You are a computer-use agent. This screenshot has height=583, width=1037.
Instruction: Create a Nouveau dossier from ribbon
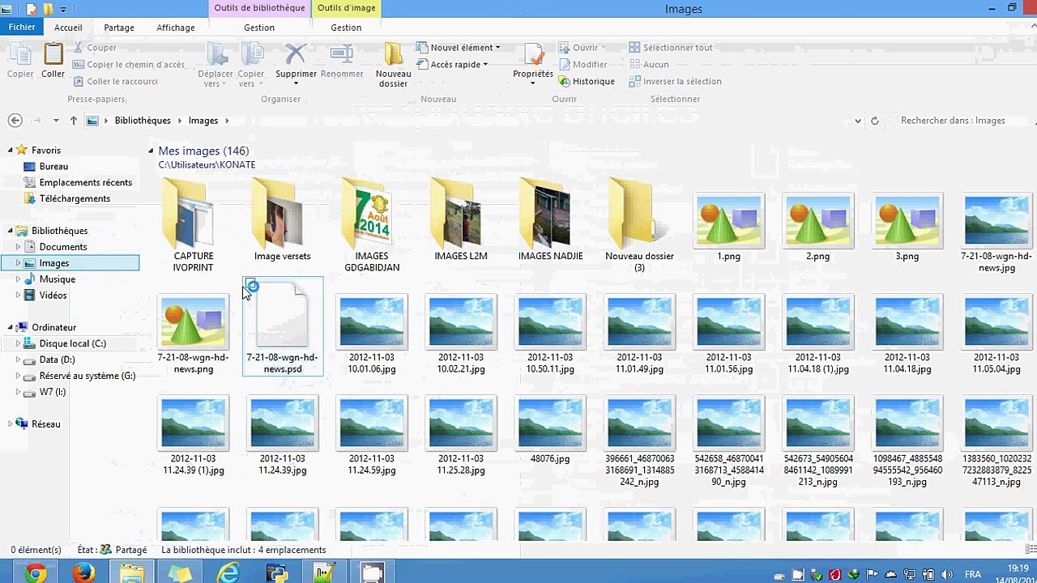(393, 65)
